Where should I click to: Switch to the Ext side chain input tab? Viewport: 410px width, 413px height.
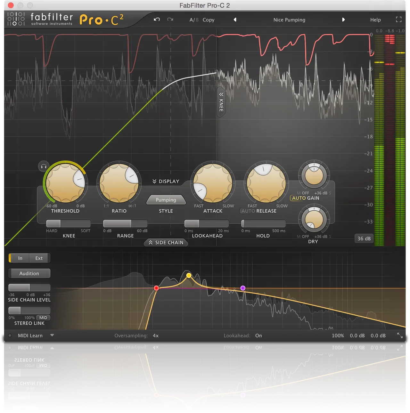coord(39,258)
